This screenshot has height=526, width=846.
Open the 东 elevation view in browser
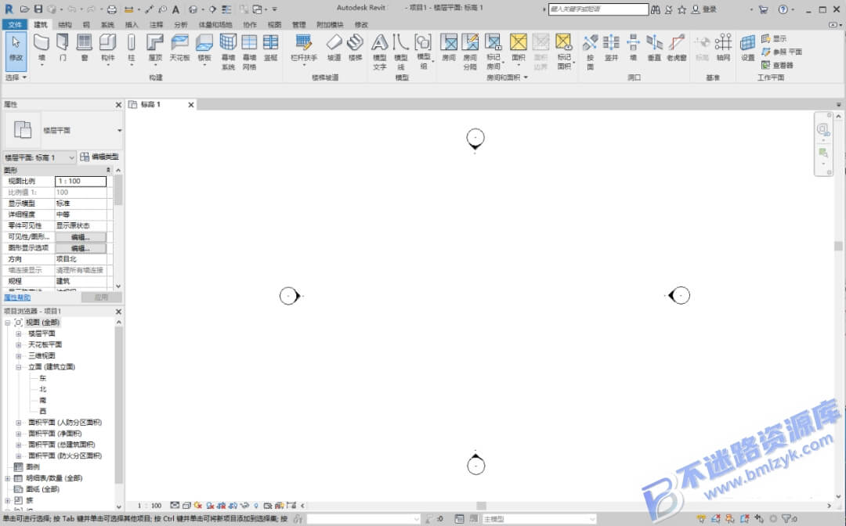[x=42, y=378]
